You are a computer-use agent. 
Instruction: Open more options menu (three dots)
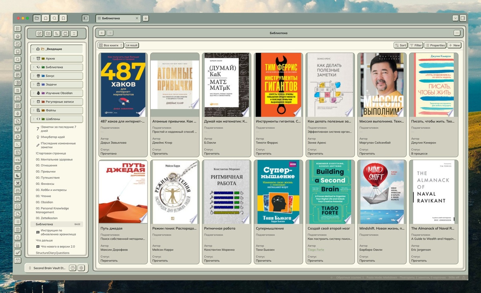(x=457, y=33)
